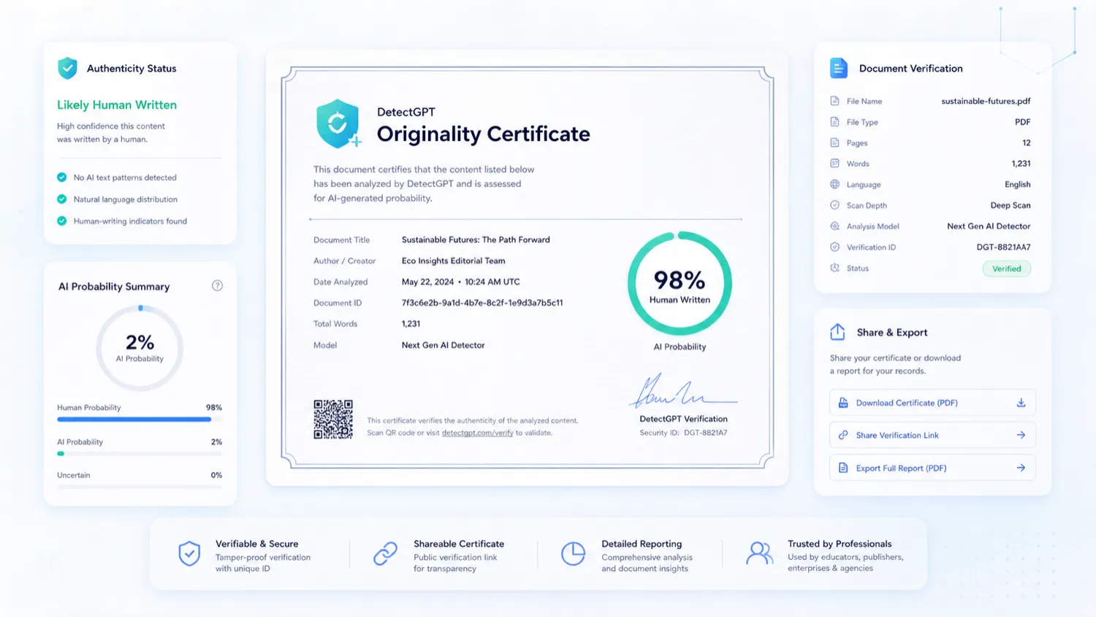Click the arrow on Export Full Report
1096x617 pixels.
click(x=1021, y=468)
